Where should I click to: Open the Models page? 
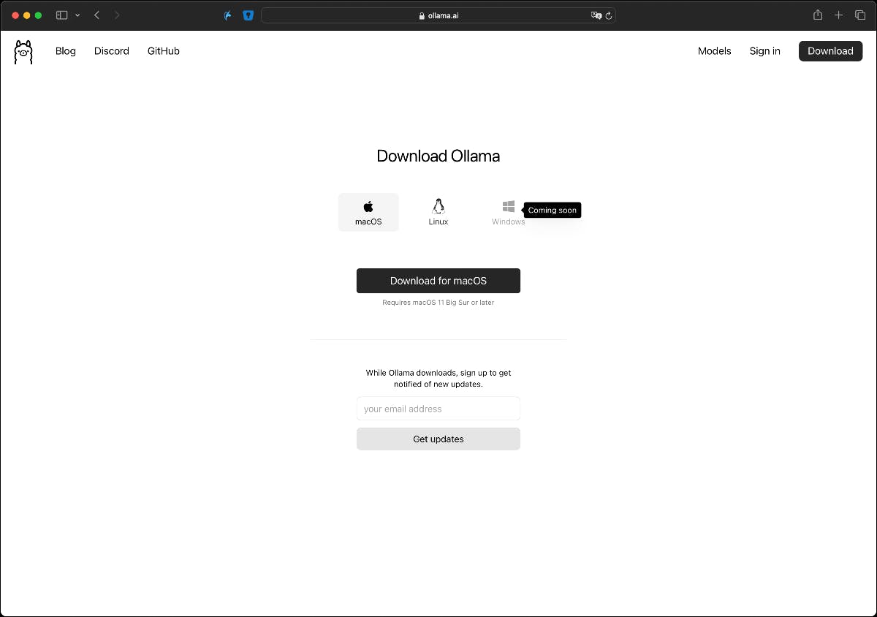pos(715,51)
